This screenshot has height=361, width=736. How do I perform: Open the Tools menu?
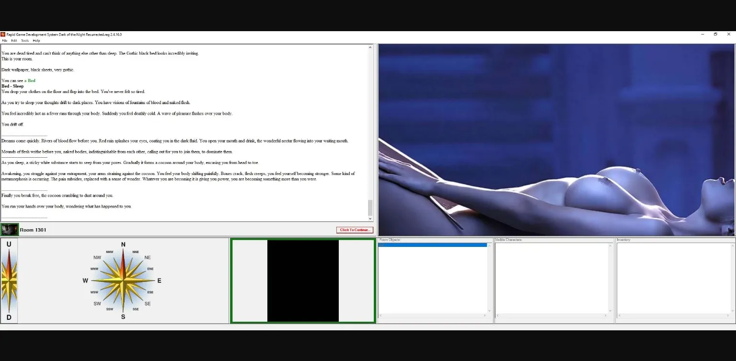[x=25, y=41]
